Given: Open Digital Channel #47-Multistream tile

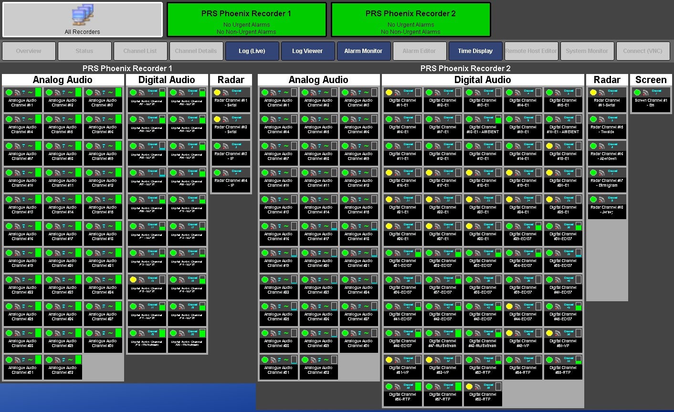Looking at the screenshot, I should pos(443,340).
